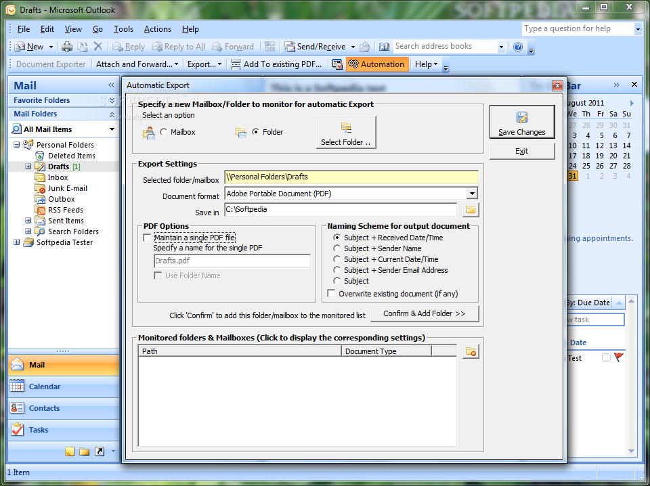
Task: Click the Delete X toolbar icon
Action: pyautogui.click(x=97, y=47)
